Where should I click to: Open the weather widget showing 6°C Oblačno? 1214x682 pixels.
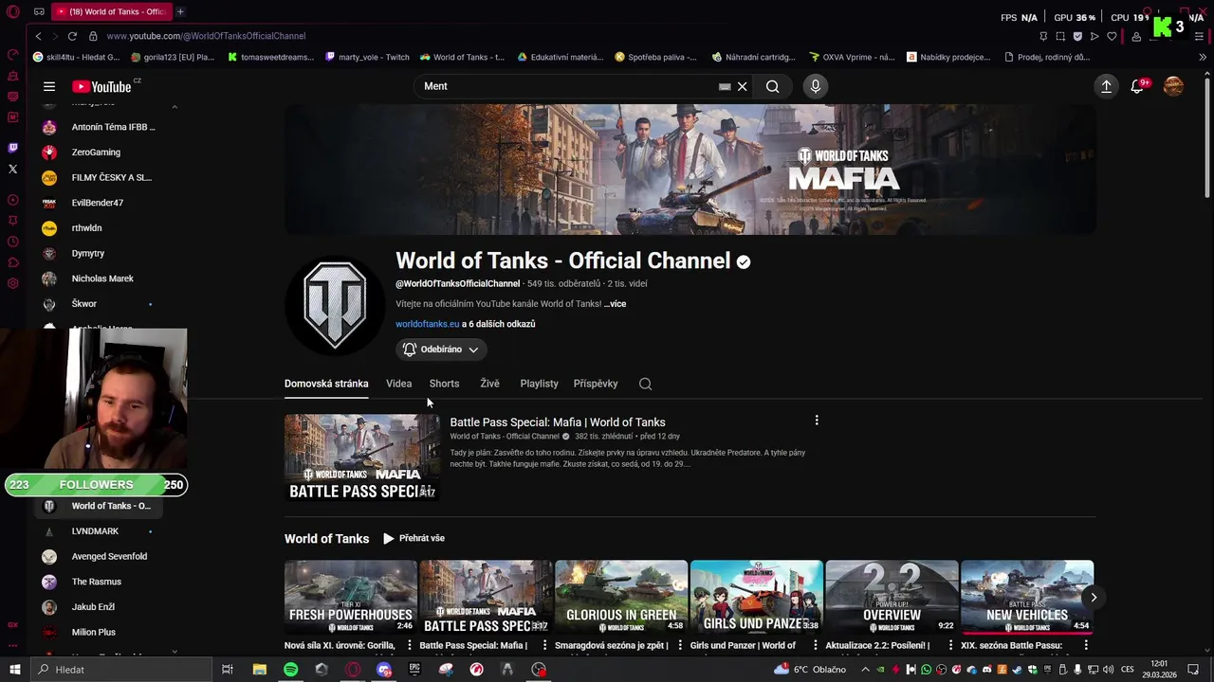[809, 670]
